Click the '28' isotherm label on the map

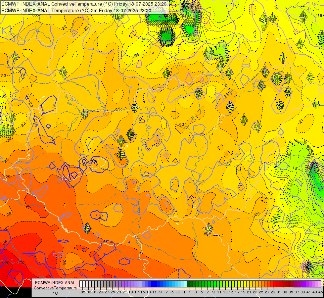coord(5,242)
